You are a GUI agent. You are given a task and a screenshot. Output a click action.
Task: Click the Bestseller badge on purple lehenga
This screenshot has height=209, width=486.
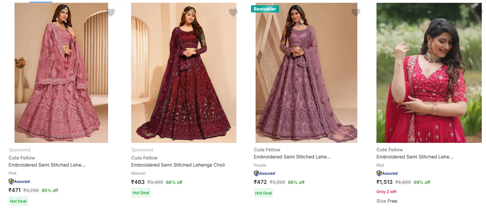265,9
